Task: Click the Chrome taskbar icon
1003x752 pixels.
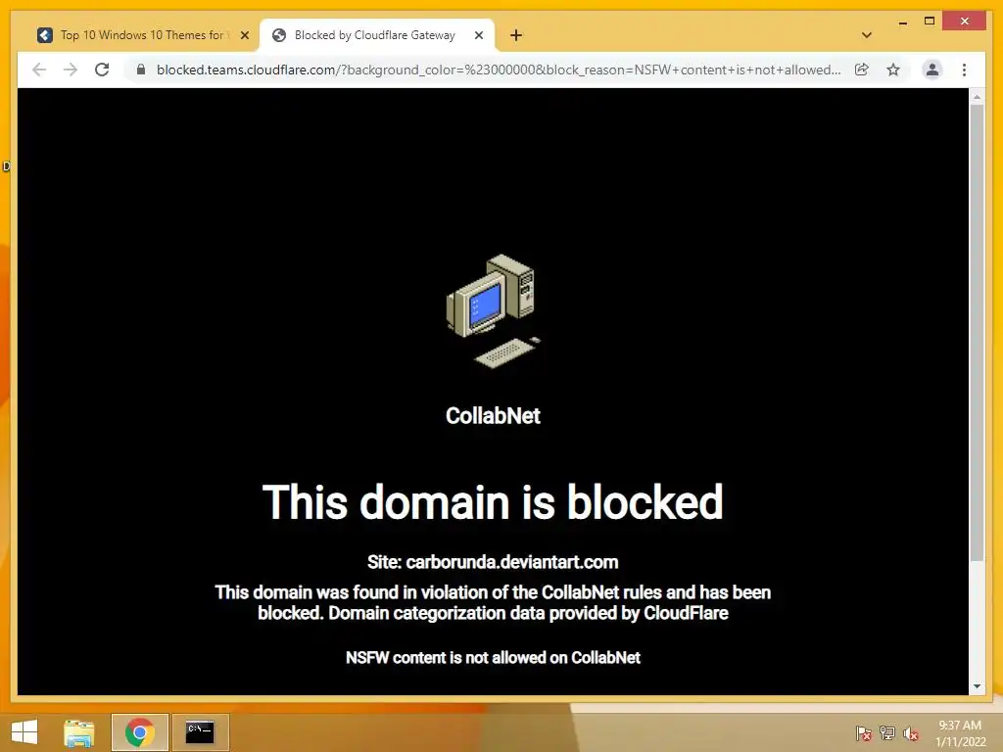Action: click(x=139, y=732)
